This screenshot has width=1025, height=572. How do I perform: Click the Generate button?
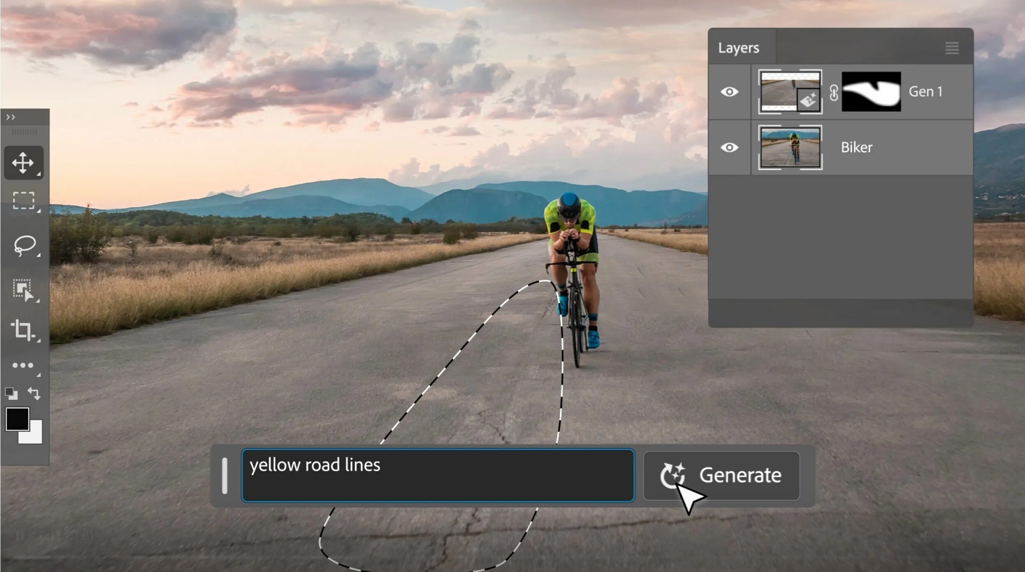[x=721, y=475]
